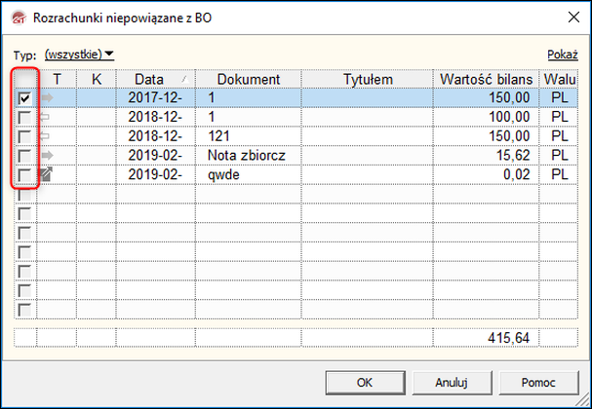592x409 pixels.
Task: Open the Typ (wszystkie) dropdown
Action: point(80,55)
